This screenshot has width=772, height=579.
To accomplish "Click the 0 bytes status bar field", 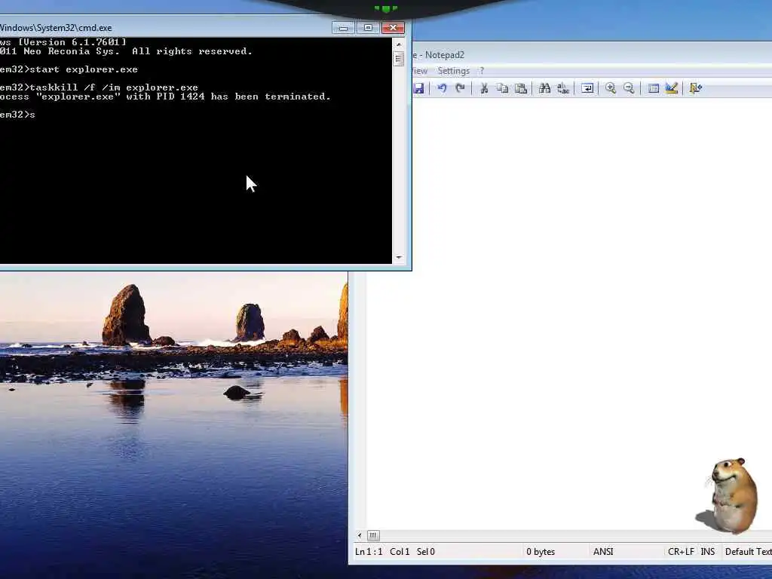I will pos(541,551).
